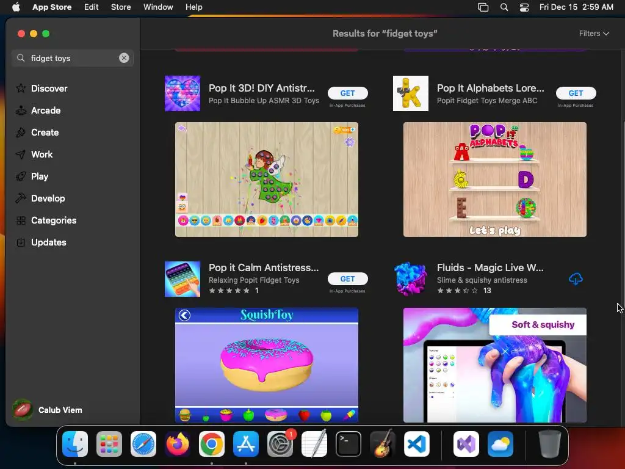Image resolution: width=625 pixels, height=469 pixels.
Task: Click Slime & squishy antistress subtitle
Action: click(482, 280)
